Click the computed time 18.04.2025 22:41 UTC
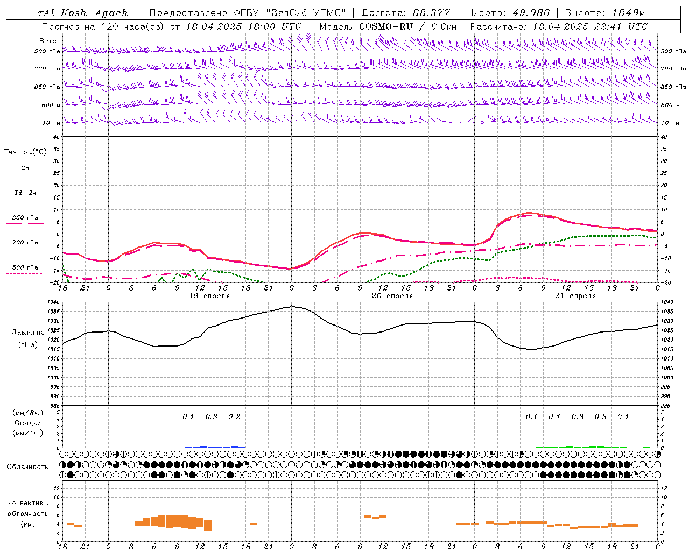Image resolution: width=689 pixels, height=551 pixels. point(590,26)
